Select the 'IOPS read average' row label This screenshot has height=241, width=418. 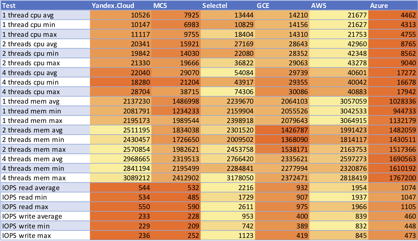pos(45,188)
